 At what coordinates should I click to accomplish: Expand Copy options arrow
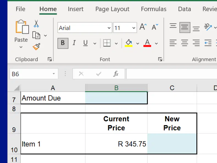45,36
